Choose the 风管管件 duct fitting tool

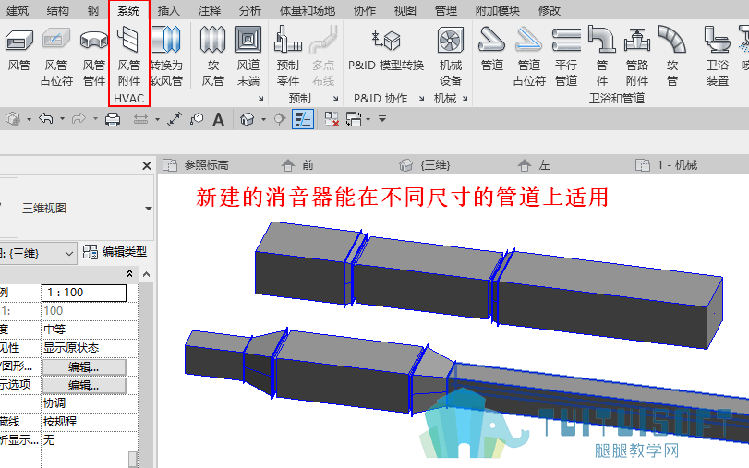93,56
